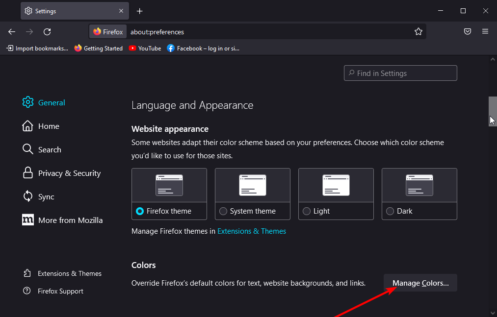The image size is (497, 317).
Task: Open the Getting Started bookmark
Action: [x=99, y=49]
